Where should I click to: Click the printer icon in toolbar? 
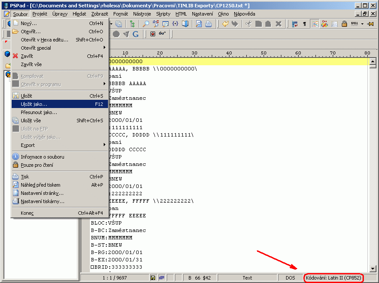pyautogui.click(x=208, y=24)
